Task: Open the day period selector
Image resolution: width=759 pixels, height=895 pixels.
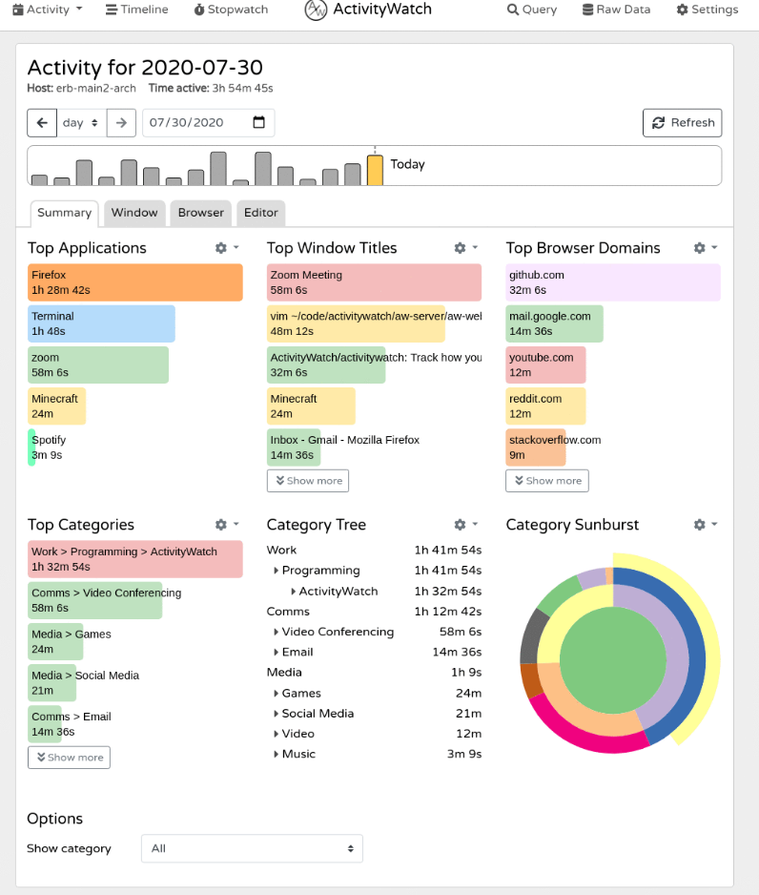Action: click(x=81, y=123)
